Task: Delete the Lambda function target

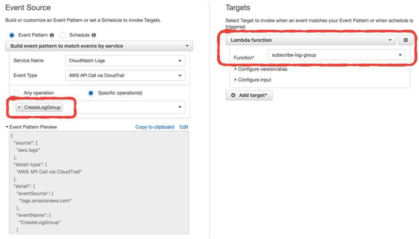Action: [405, 40]
